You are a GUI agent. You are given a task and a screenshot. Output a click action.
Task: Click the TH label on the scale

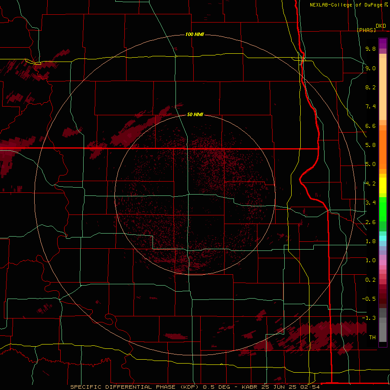(x=372, y=338)
